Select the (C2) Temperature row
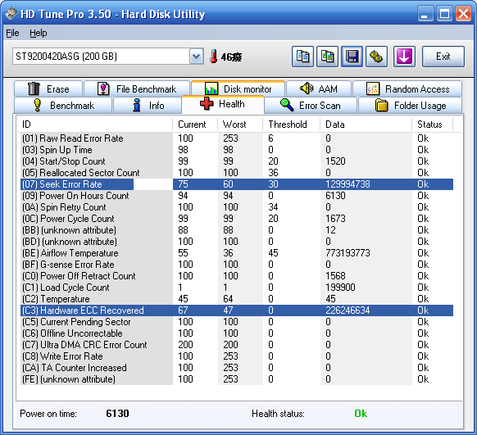Viewport: 477px width, 435px height. (x=237, y=299)
